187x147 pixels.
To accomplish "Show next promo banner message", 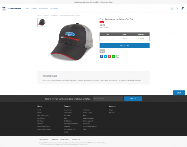I will (x=149, y=2).
